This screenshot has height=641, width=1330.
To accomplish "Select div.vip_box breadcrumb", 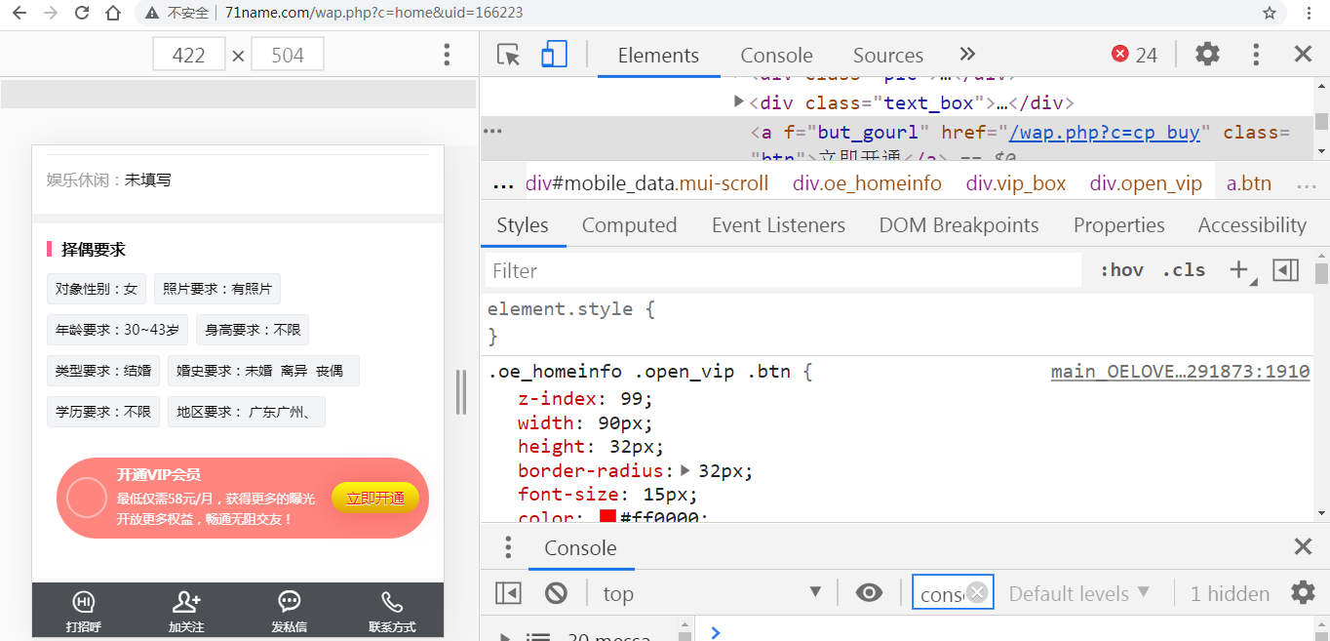I will point(1016,183).
